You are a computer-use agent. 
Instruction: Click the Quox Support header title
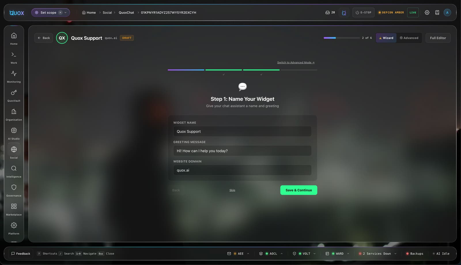(x=86, y=38)
